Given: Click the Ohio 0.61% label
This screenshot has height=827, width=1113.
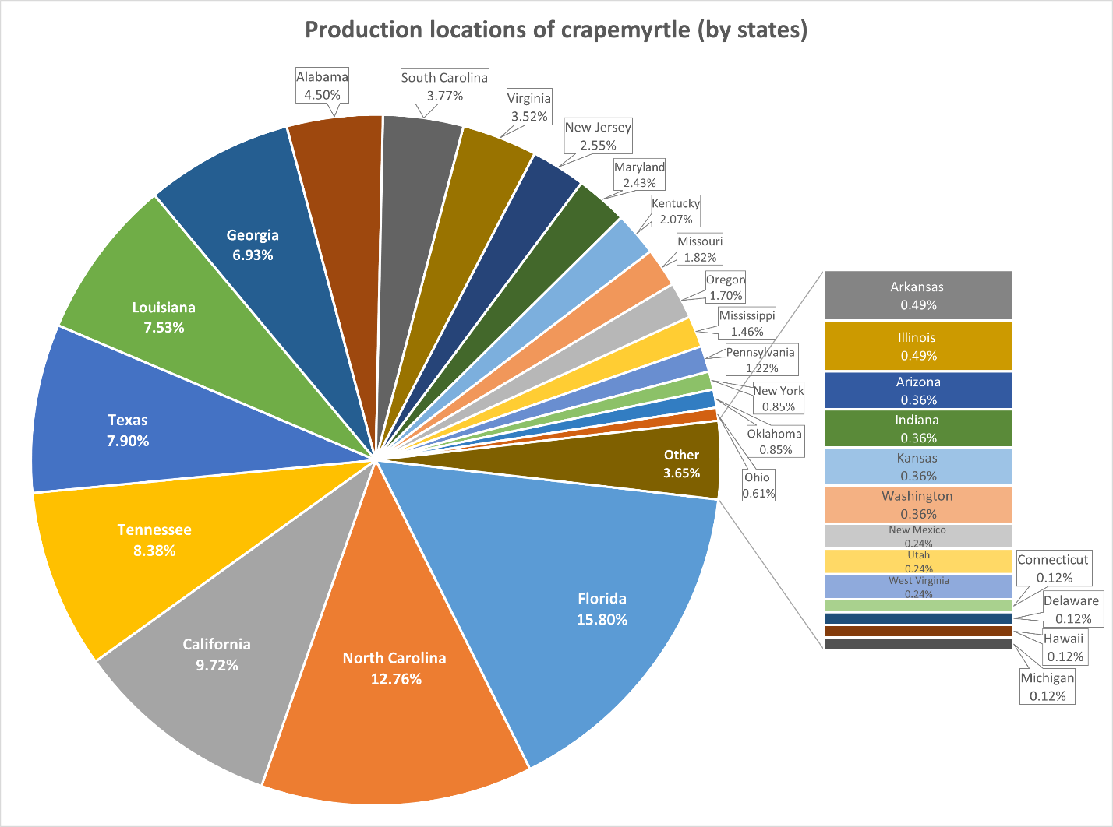Looking at the screenshot, I should tap(757, 485).
